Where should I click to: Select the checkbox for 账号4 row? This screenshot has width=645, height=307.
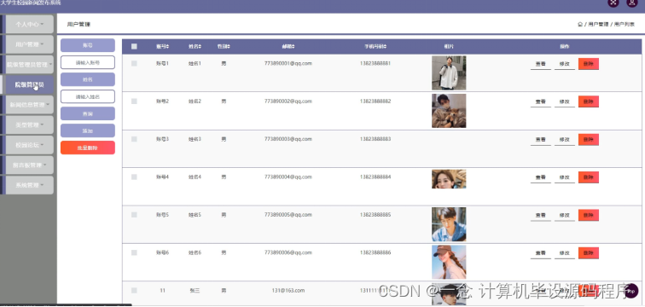click(134, 177)
